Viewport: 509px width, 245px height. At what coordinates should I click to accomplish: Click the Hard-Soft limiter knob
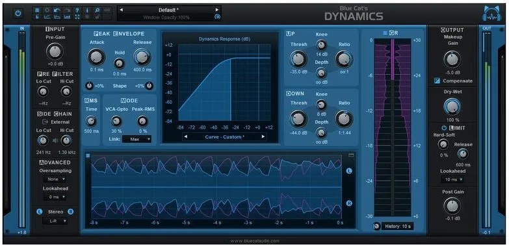coord(443,144)
